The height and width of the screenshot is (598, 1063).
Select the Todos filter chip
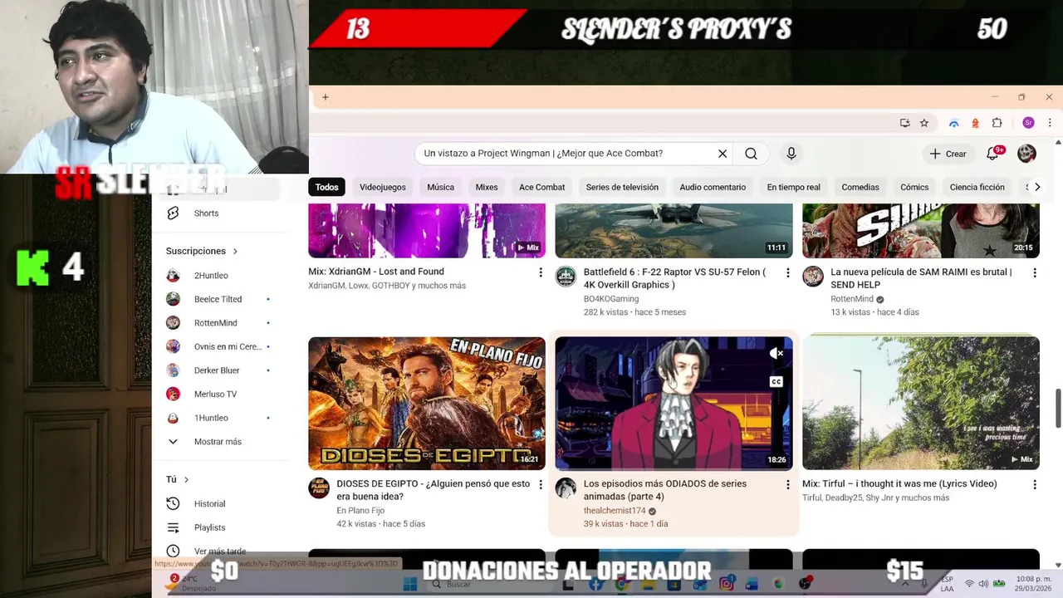click(326, 187)
